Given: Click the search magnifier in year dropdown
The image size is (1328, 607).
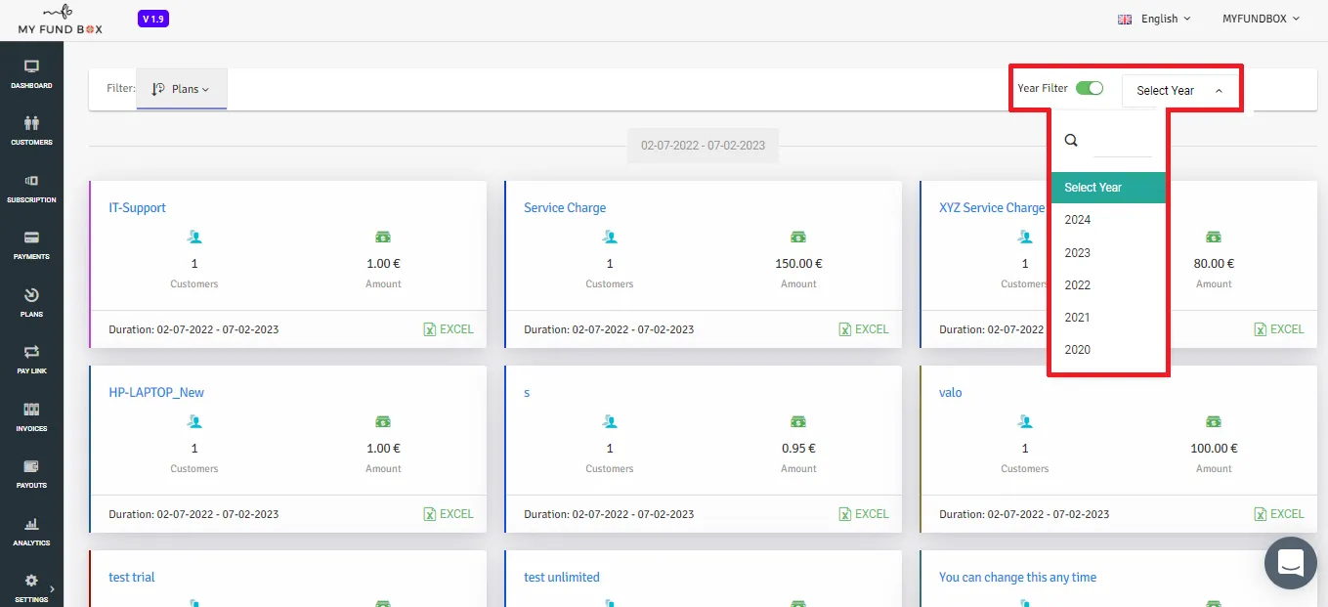Looking at the screenshot, I should pyautogui.click(x=1071, y=140).
